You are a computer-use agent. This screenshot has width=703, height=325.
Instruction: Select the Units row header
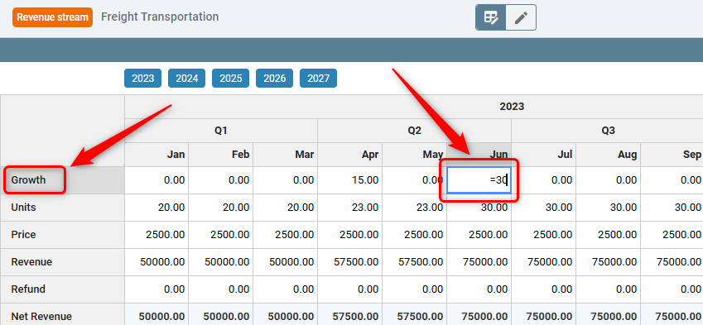click(x=62, y=208)
